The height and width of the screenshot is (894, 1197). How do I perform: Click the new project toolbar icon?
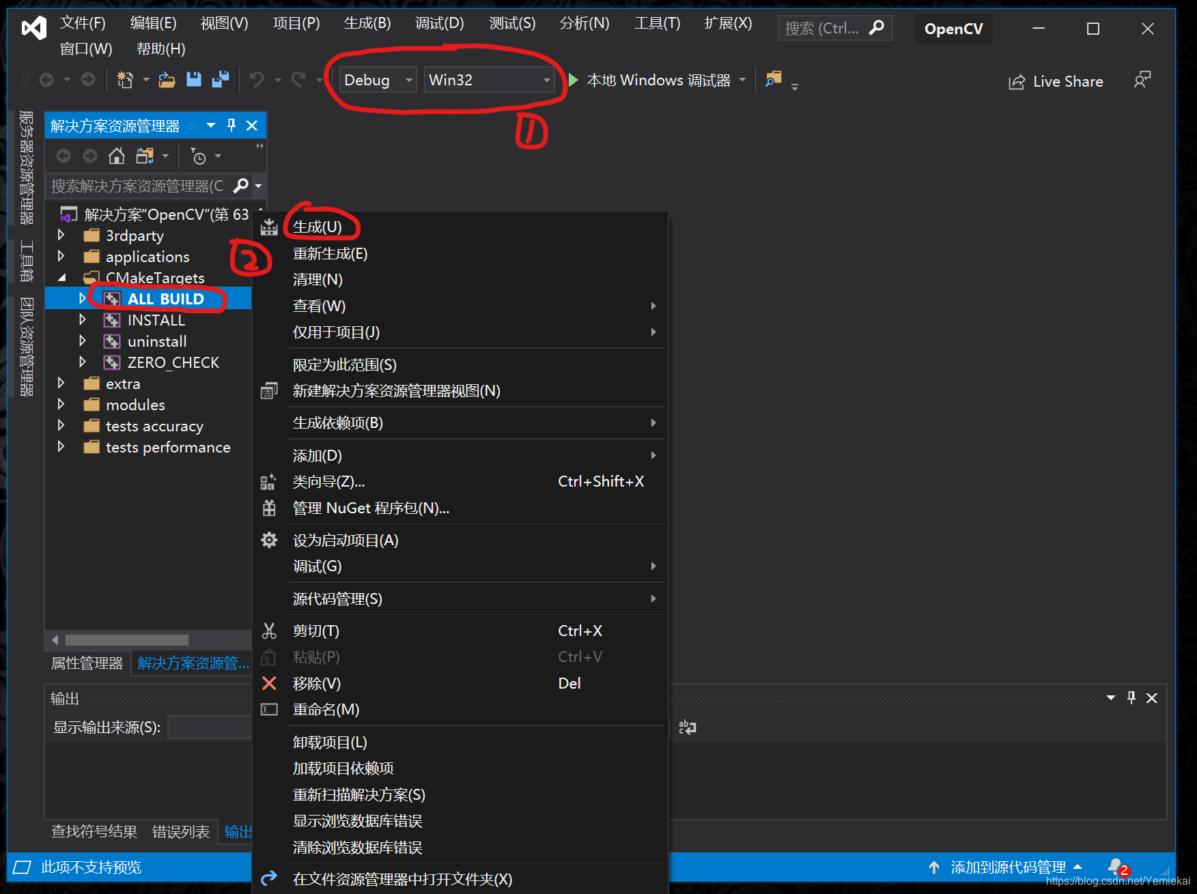[x=125, y=80]
